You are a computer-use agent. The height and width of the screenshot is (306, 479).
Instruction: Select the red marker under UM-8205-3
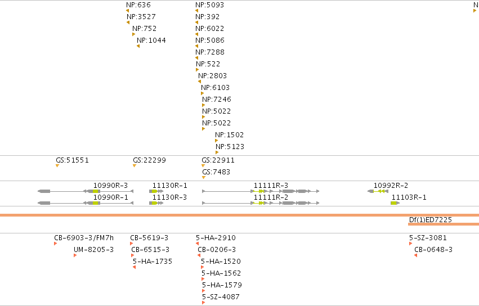75,255
